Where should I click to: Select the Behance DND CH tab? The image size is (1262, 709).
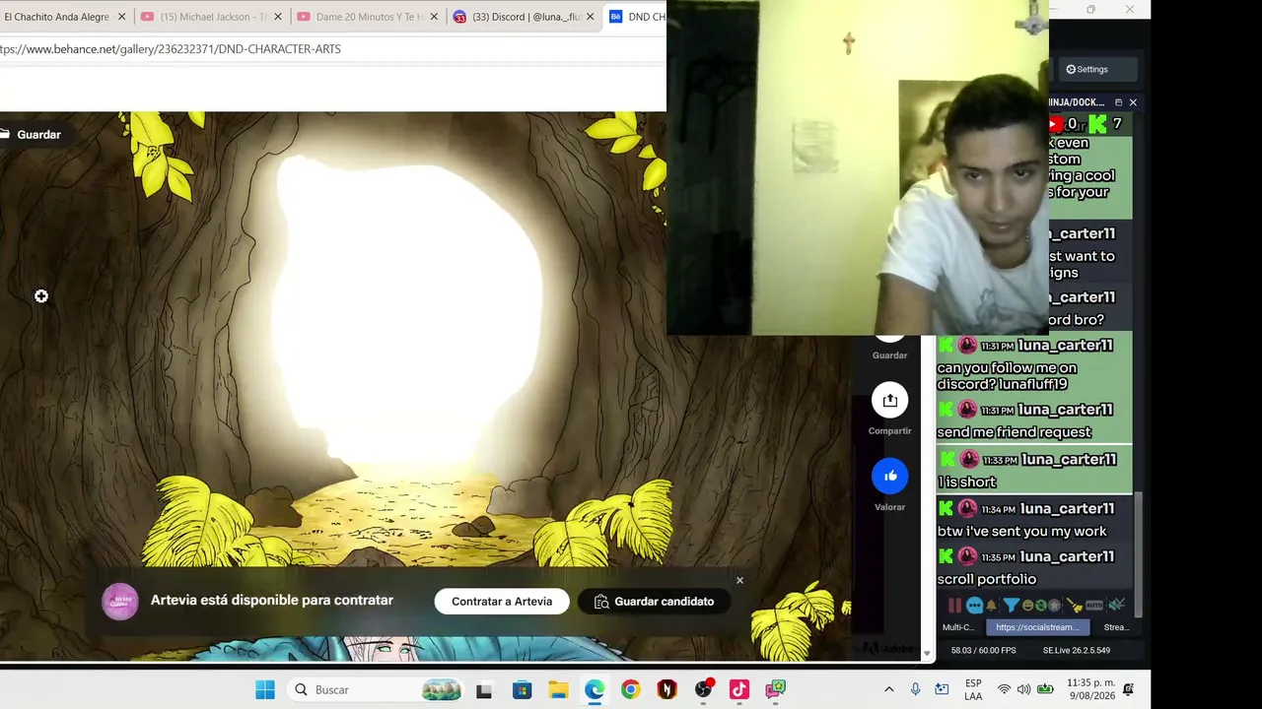click(x=637, y=17)
